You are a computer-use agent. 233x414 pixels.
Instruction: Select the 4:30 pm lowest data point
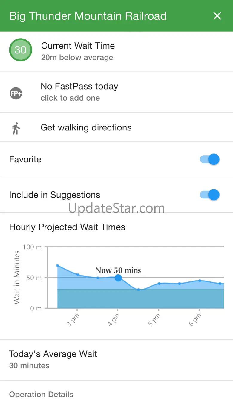point(138,290)
